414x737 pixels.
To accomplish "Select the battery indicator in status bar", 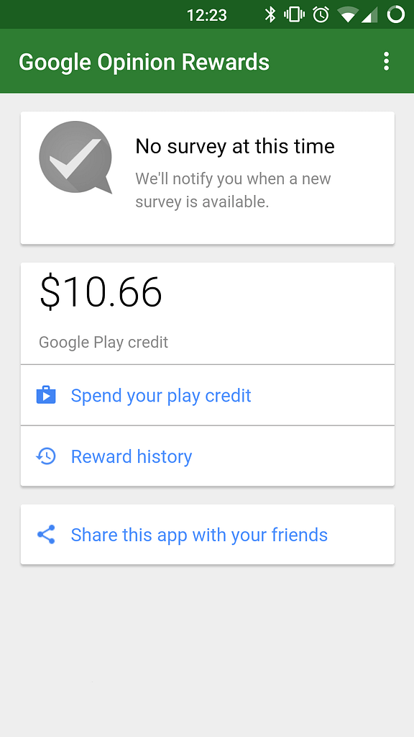I will click(395, 14).
